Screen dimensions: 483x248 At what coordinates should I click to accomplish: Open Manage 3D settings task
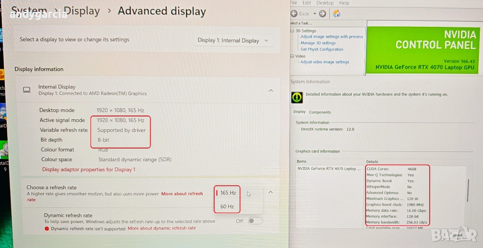coord(318,43)
